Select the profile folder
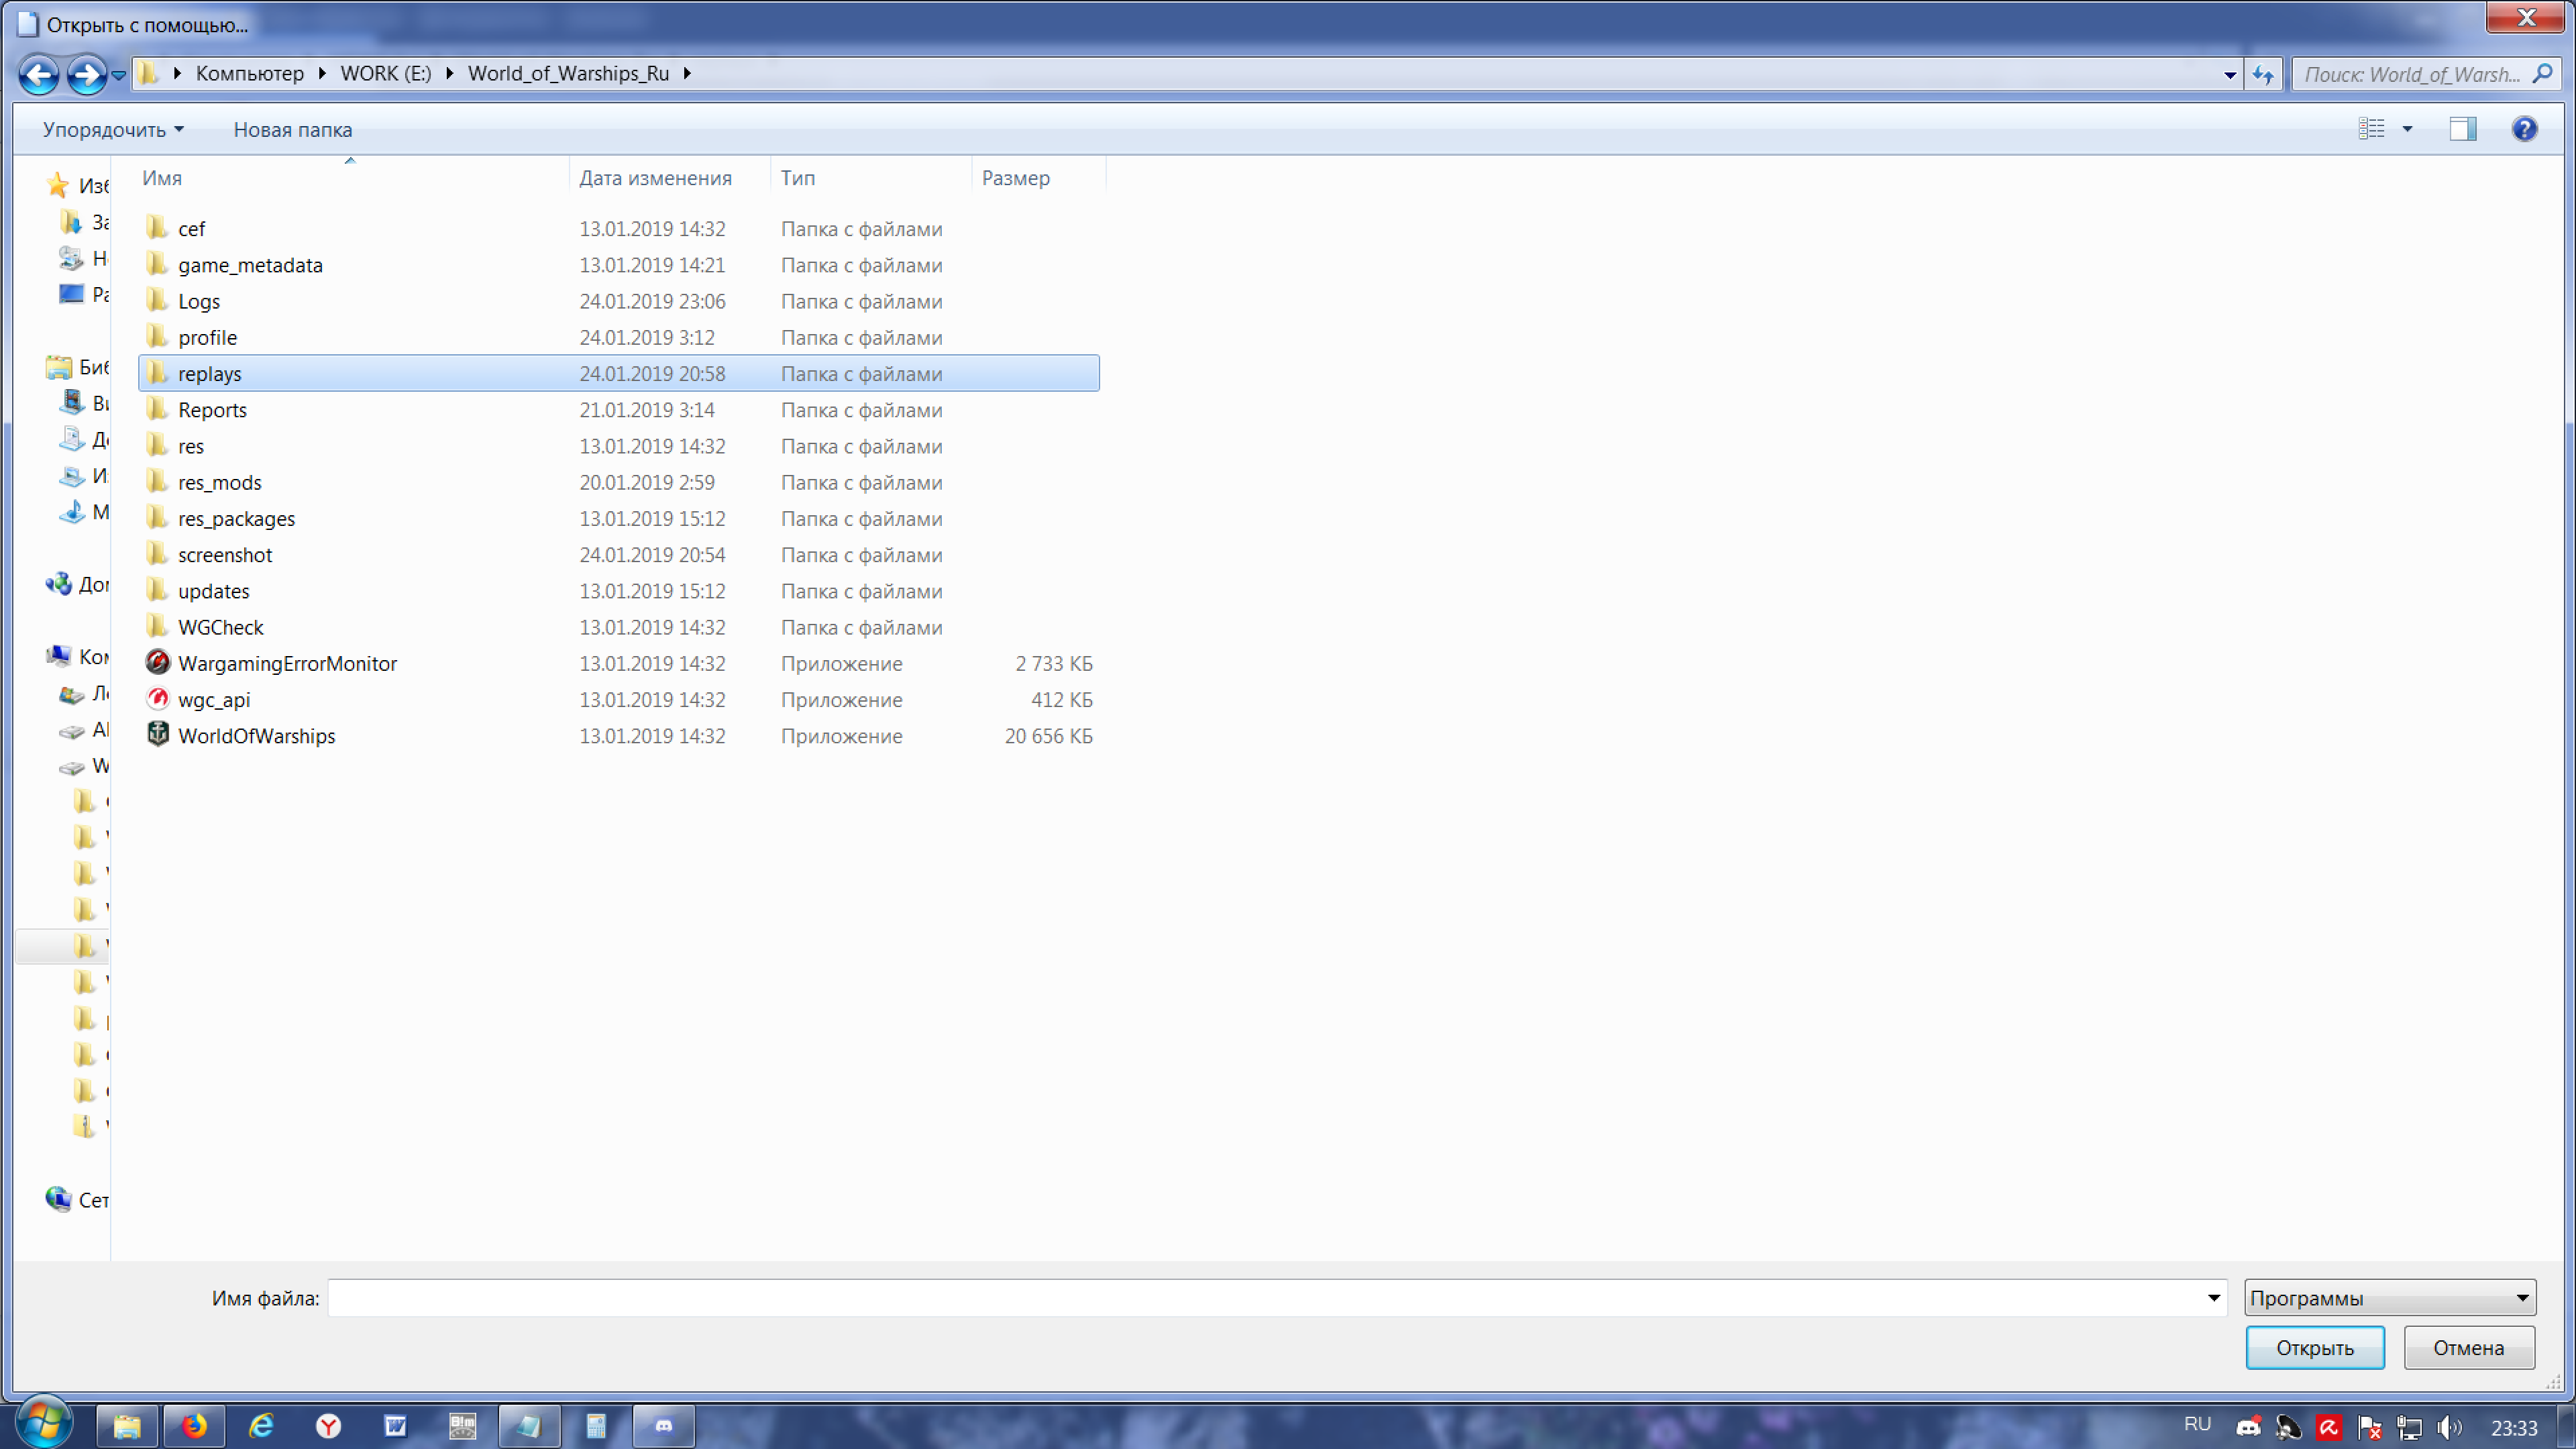2576x1449 pixels. click(x=619, y=337)
